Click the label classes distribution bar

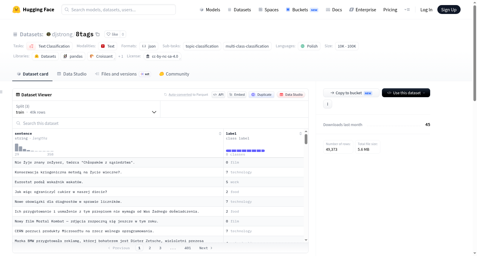[245, 151]
